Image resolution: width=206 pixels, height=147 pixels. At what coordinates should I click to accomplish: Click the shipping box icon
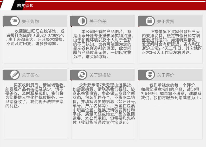click(150, 21)
